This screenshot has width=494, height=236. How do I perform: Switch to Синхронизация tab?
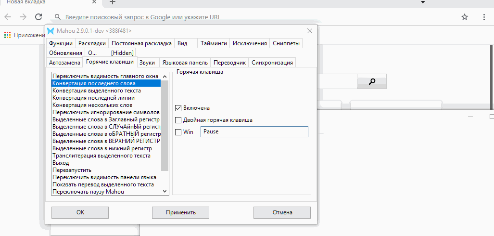coord(272,63)
